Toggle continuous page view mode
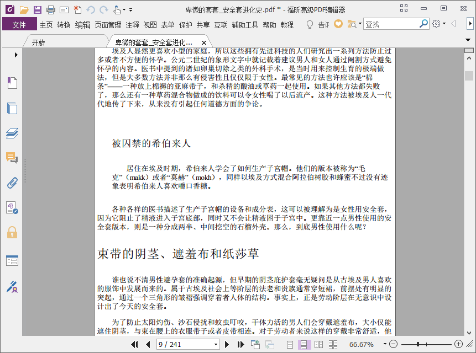 [x=304, y=345]
